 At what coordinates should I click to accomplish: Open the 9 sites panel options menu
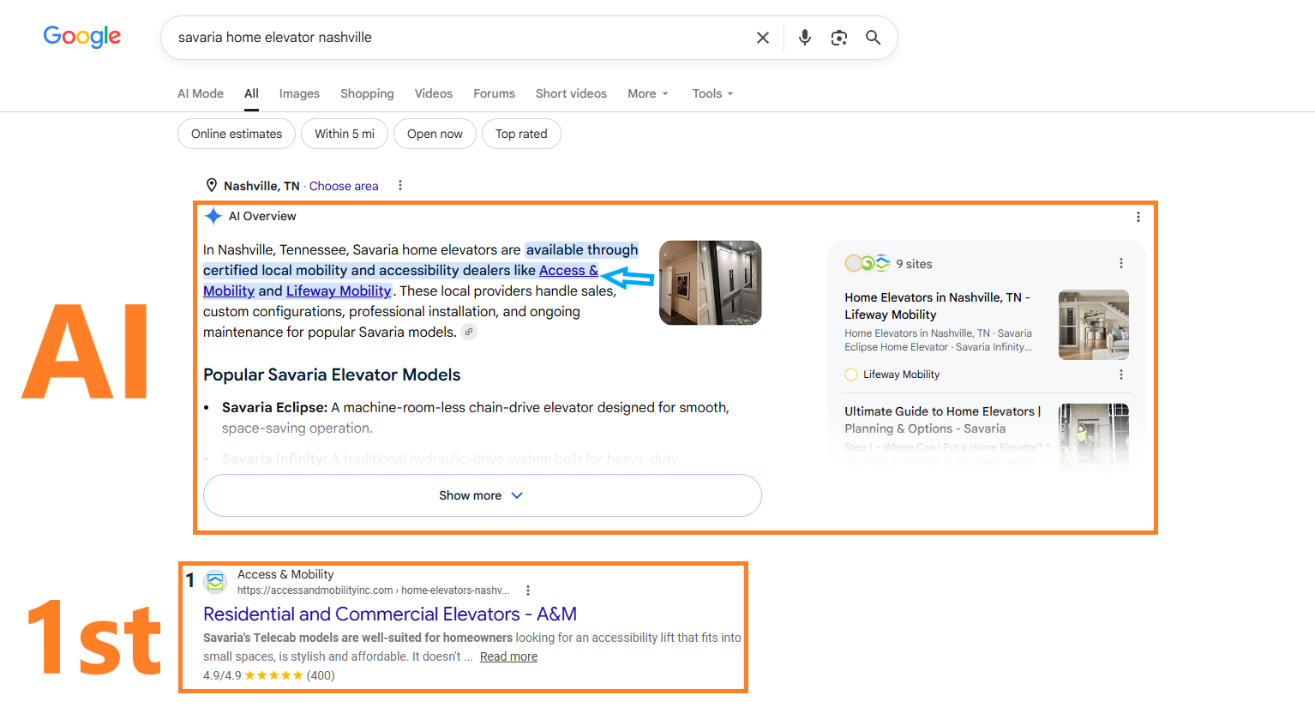click(1121, 263)
